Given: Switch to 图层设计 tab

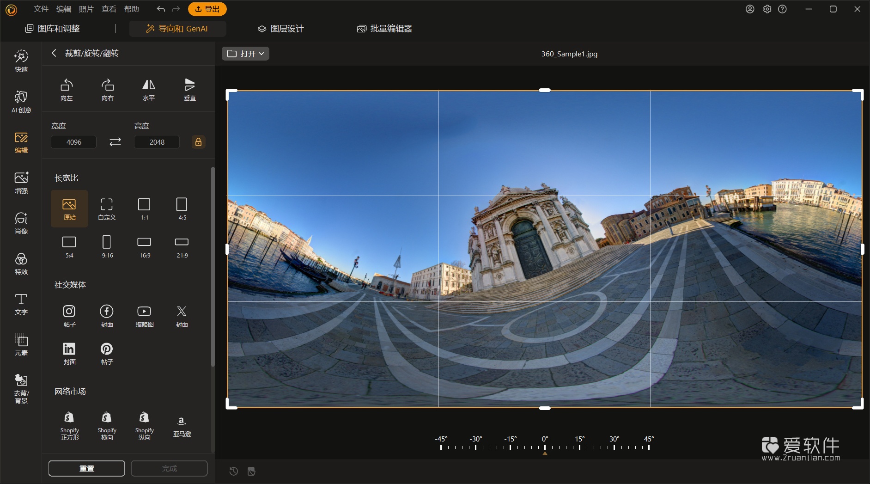Looking at the screenshot, I should 280,29.
